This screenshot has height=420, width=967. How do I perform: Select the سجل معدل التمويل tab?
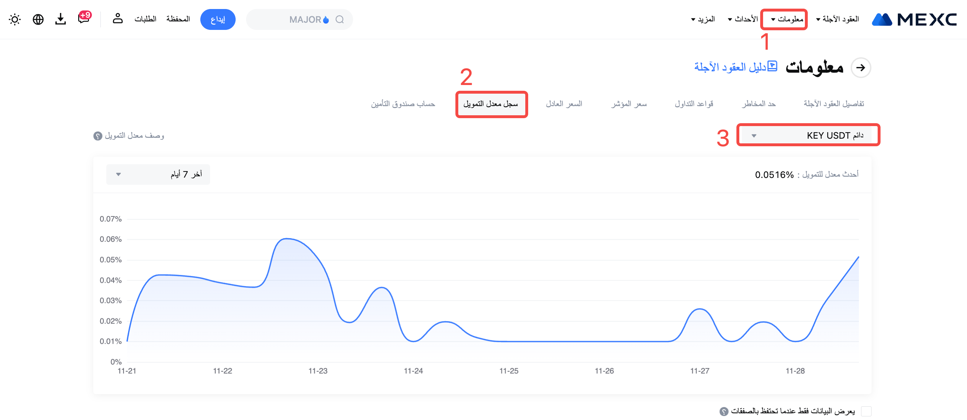point(491,104)
